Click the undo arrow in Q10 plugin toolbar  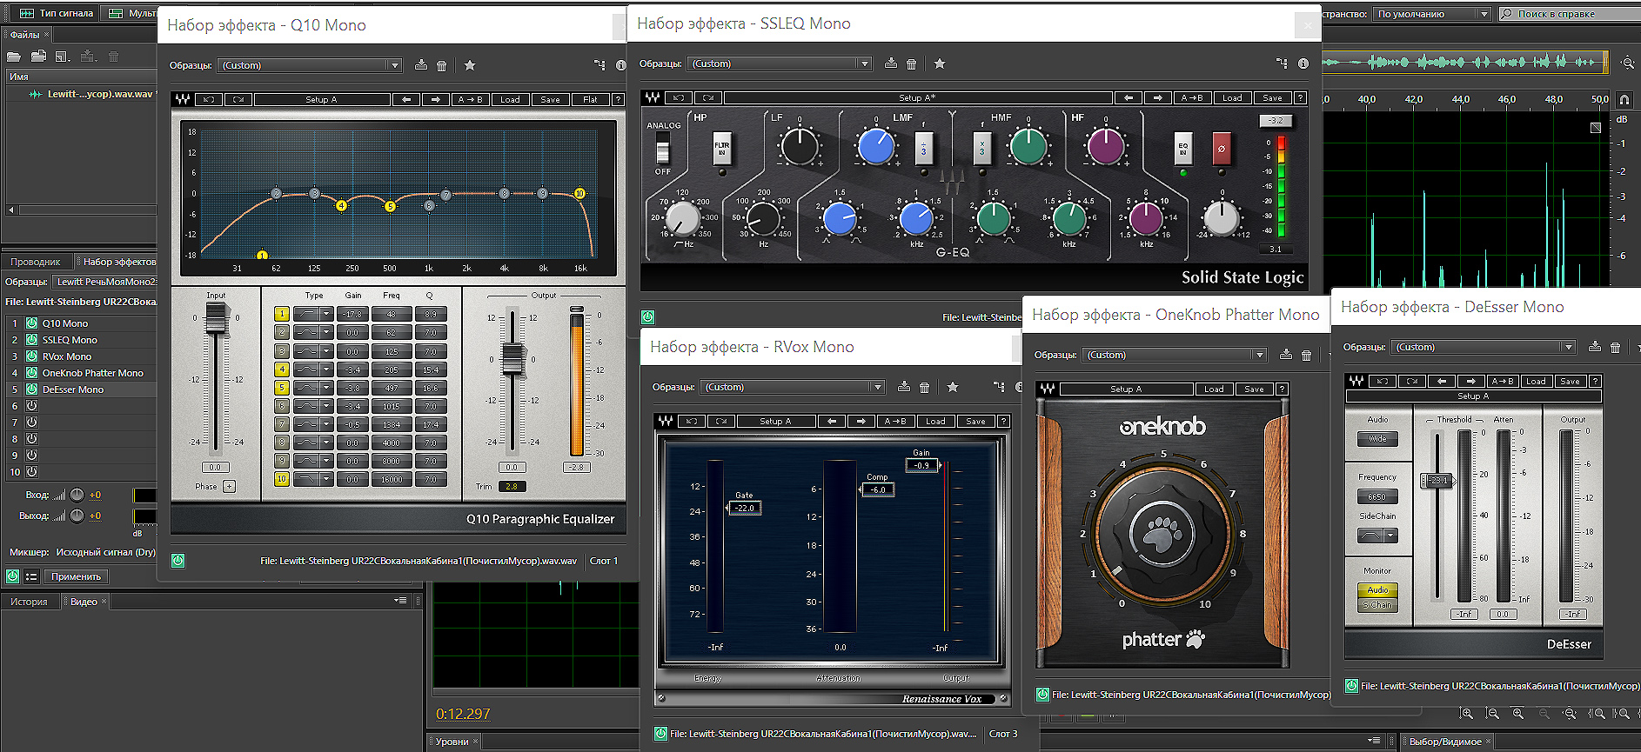coord(209,100)
